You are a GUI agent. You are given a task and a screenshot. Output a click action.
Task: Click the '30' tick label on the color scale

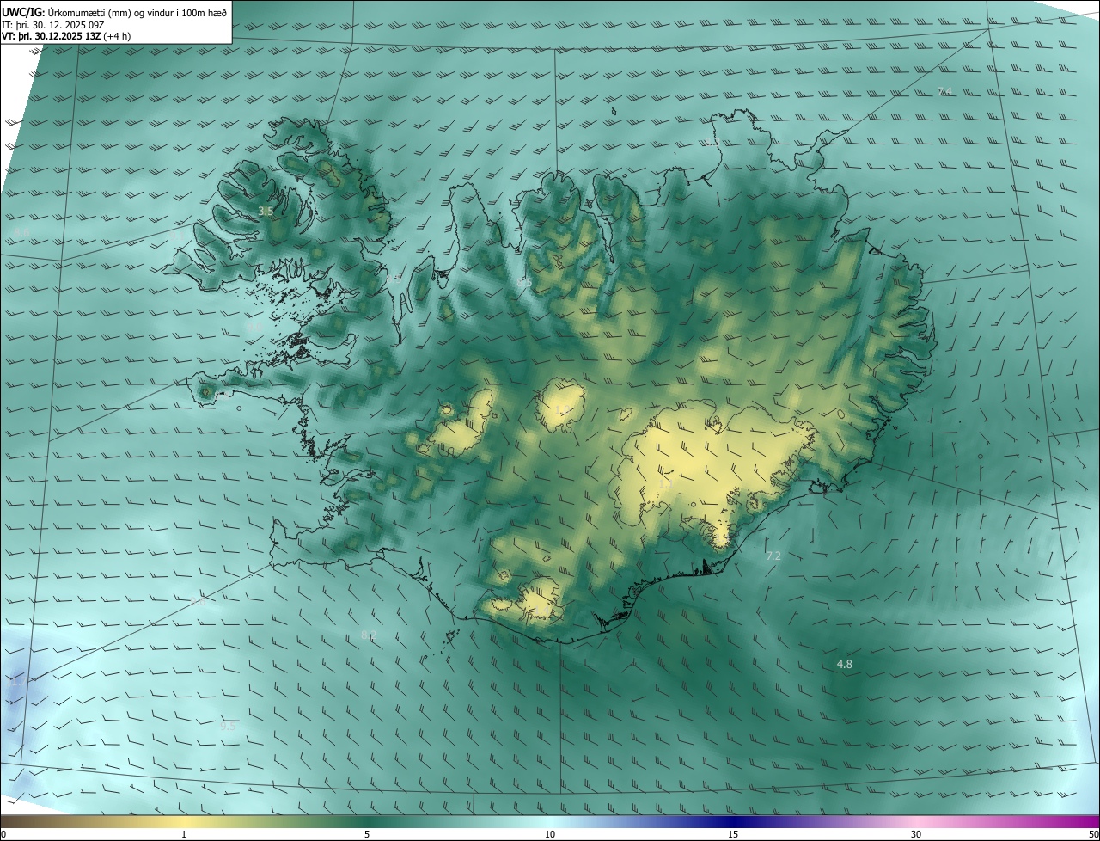pos(916,834)
